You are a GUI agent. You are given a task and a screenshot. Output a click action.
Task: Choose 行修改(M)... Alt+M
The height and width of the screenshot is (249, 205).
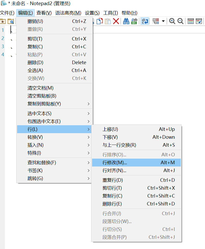[136, 163]
